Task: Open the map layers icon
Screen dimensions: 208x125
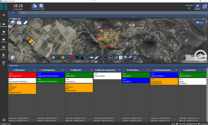Action: pyautogui.click(x=13, y=23)
